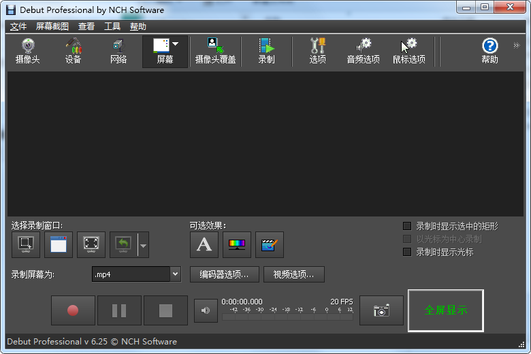Click the 编码器选项... button
The height and width of the screenshot is (354, 531).
(224, 274)
